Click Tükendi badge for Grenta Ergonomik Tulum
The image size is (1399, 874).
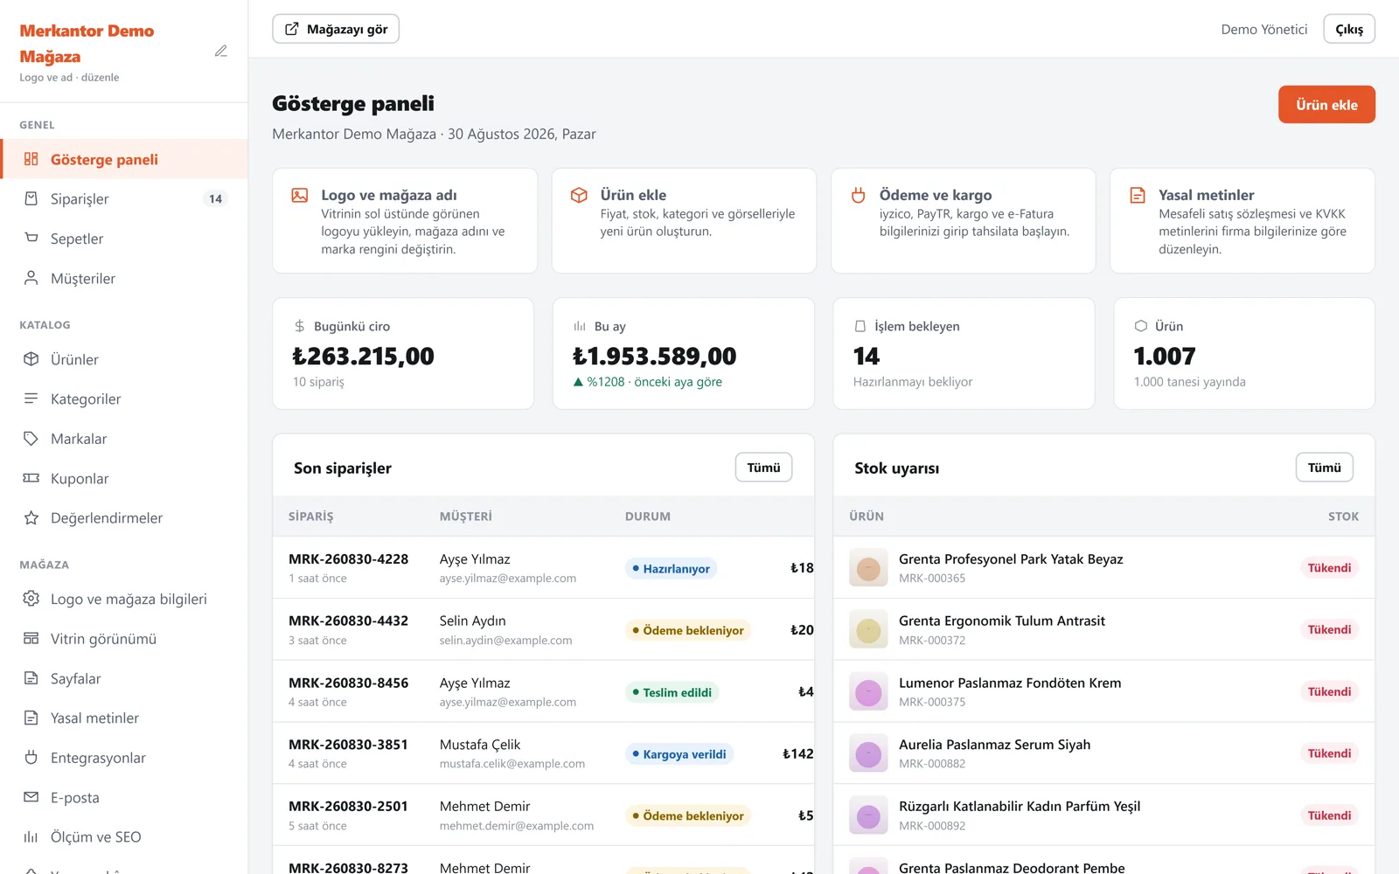(1329, 630)
